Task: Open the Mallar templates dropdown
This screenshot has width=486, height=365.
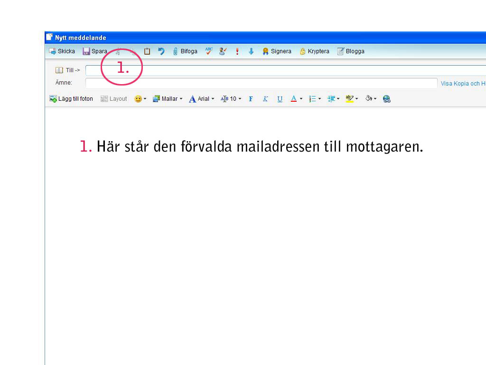Action: point(168,99)
